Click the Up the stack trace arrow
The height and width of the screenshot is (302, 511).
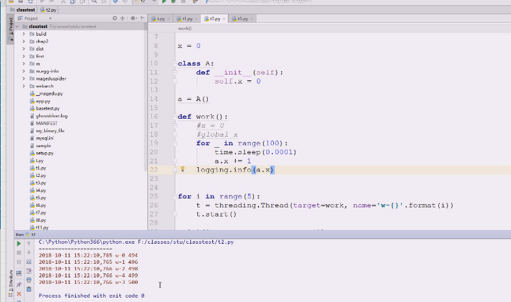click(29, 244)
